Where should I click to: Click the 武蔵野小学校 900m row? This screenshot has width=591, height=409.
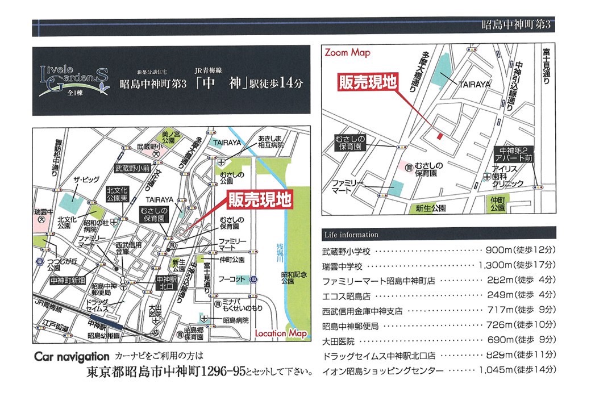(x=439, y=251)
